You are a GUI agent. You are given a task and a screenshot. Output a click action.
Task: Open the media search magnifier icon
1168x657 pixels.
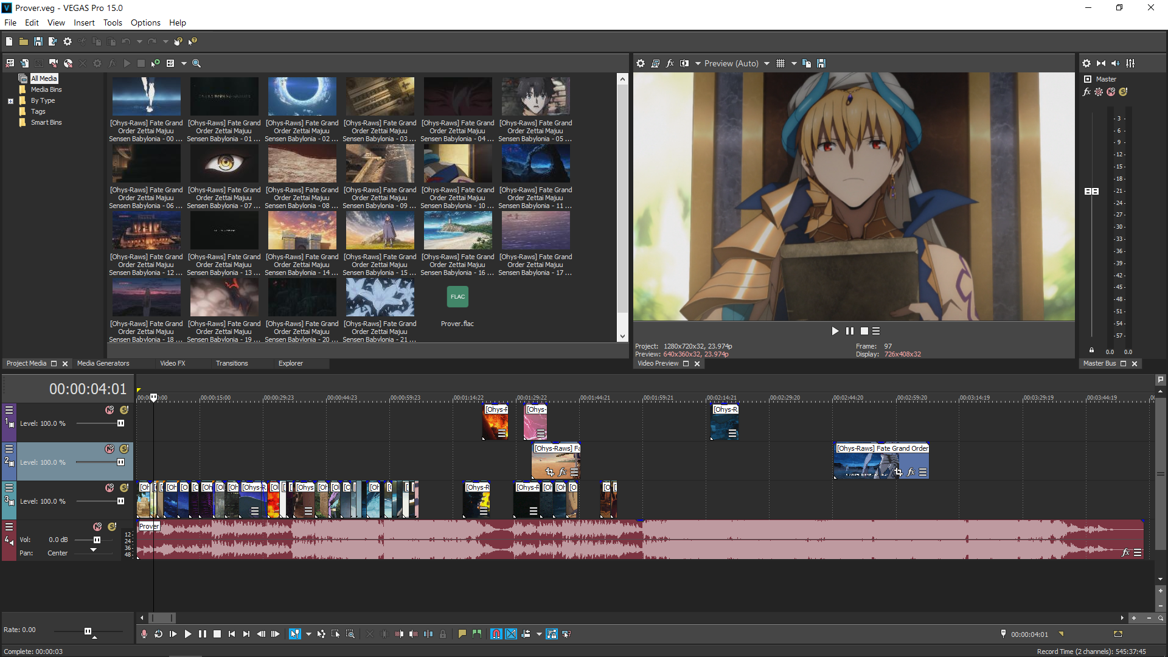pyautogui.click(x=196, y=63)
